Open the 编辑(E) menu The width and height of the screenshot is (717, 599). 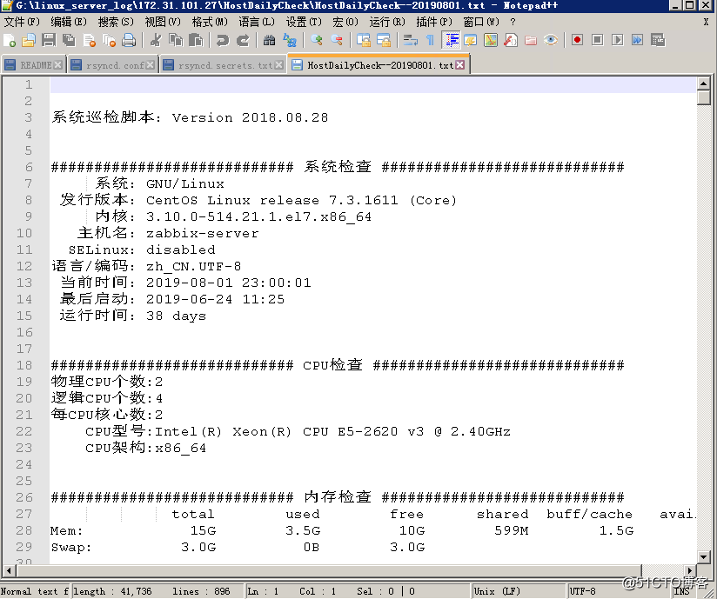coord(69,22)
